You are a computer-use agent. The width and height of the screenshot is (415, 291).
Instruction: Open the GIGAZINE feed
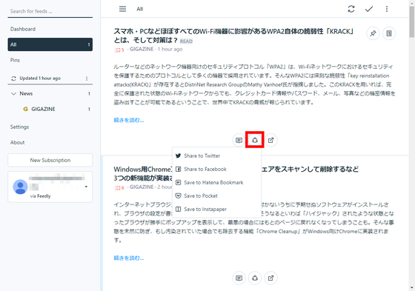coord(43,109)
